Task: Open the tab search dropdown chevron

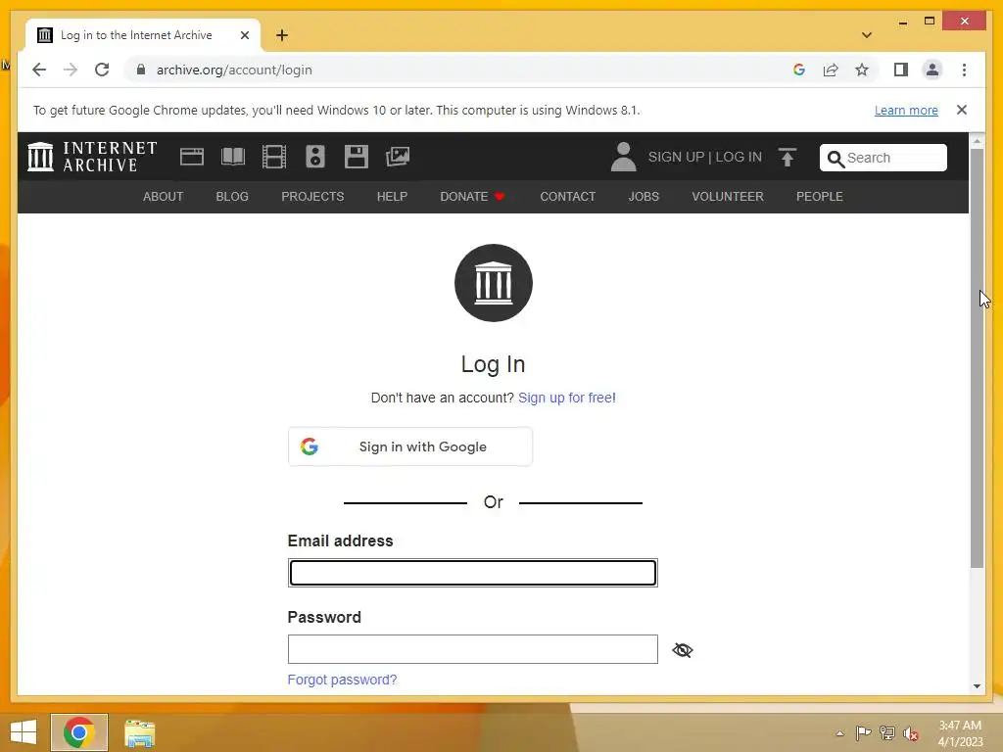Action: point(867,35)
